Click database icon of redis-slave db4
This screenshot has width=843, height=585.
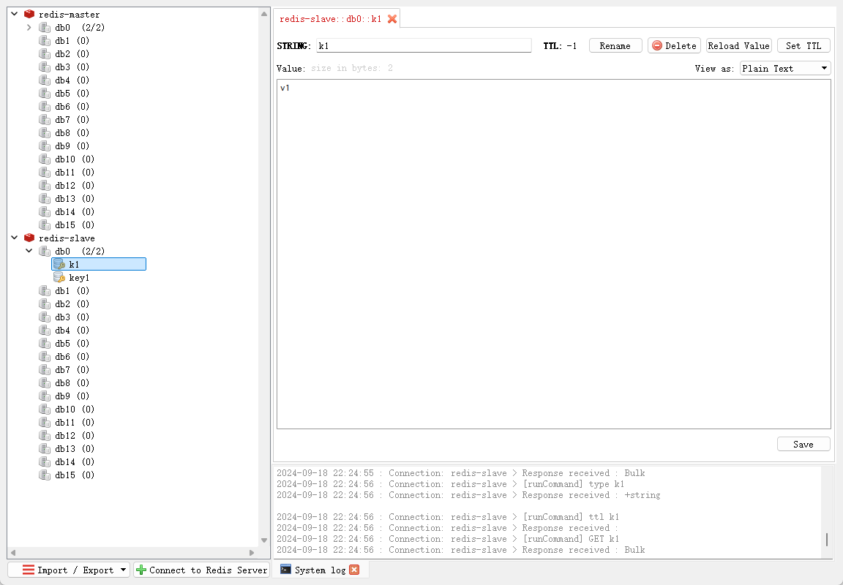pos(45,331)
